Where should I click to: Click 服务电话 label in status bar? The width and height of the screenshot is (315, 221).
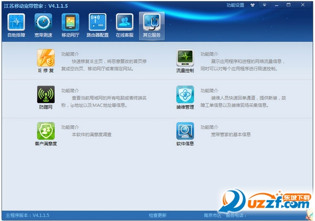click(x=236, y=215)
